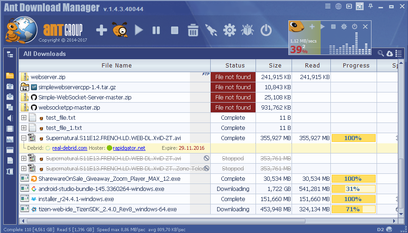The width and height of the screenshot is (408, 233).
Task: Click the play icon in the speed widget
Action: coord(323,26)
